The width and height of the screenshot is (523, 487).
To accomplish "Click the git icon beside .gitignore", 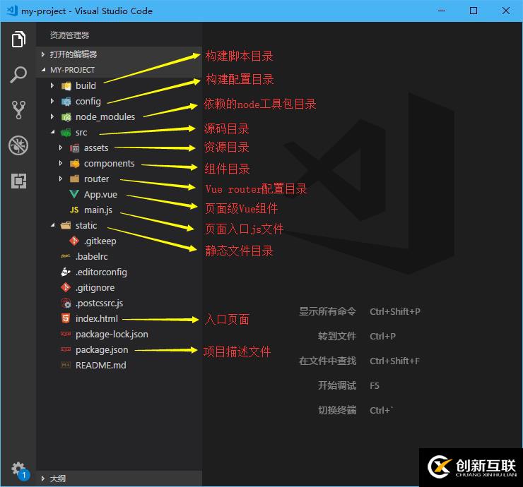I will point(66,287).
